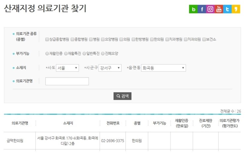Click the Facebook share icon

[x=202, y=9]
